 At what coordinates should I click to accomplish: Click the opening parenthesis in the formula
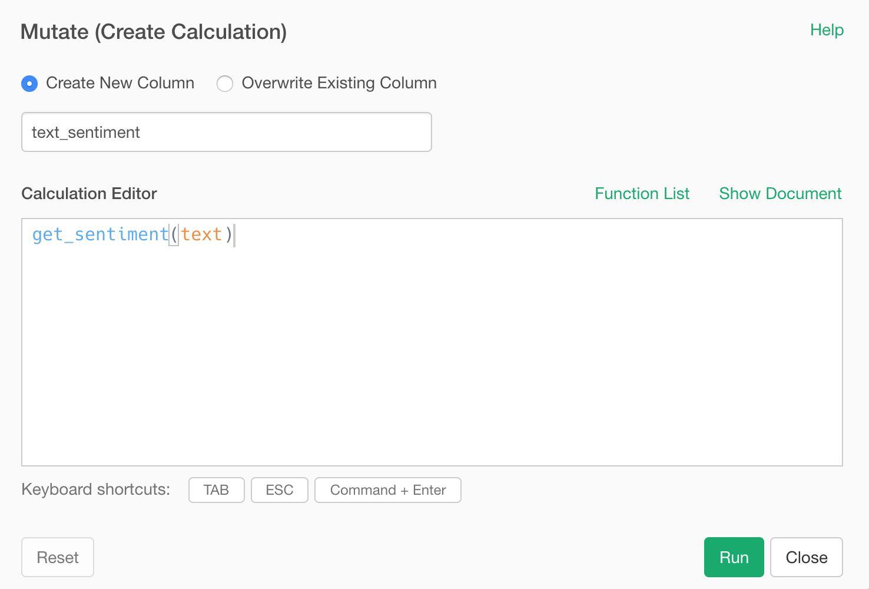(x=174, y=234)
